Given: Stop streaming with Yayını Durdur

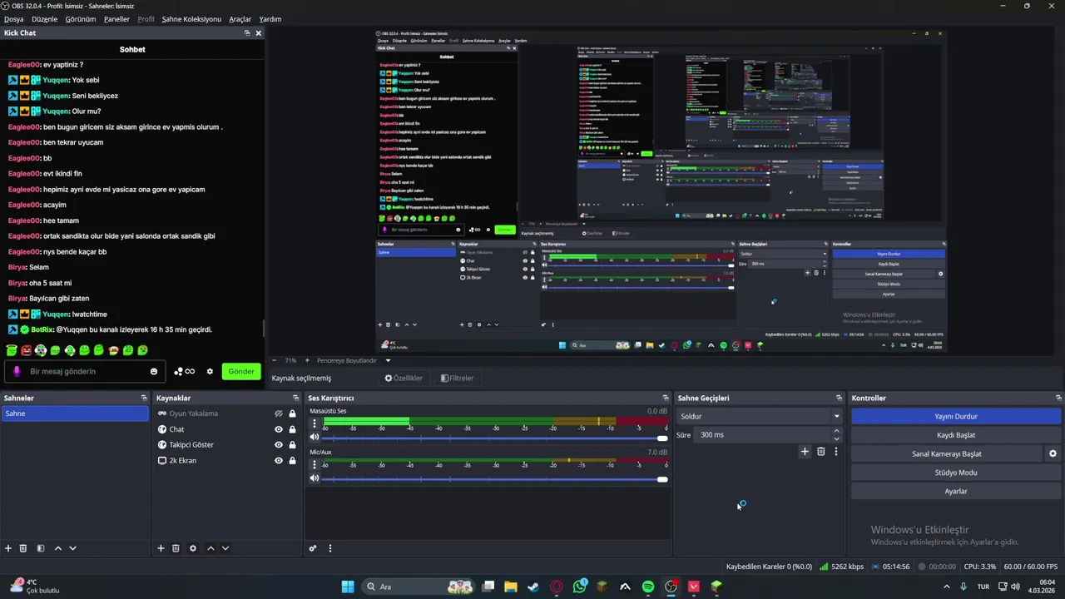Looking at the screenshot, I should (x=956, y=417).
